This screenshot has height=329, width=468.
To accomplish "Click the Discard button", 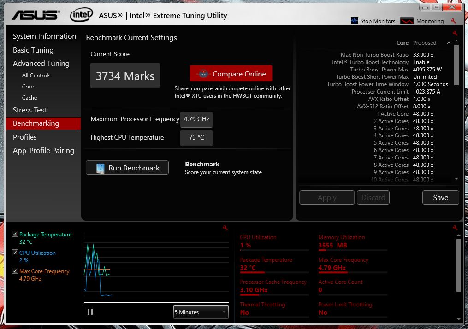I will 373,198.
